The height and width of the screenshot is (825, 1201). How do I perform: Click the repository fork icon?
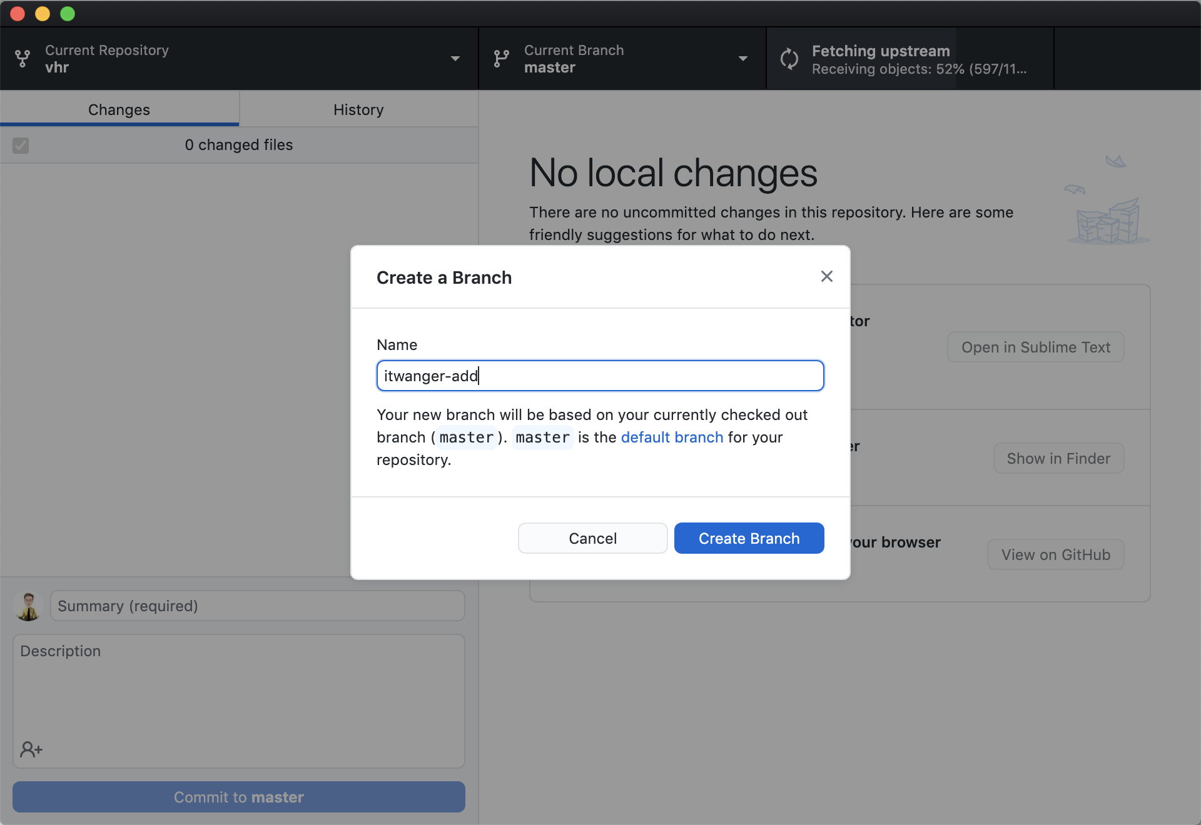pos(23,59)
